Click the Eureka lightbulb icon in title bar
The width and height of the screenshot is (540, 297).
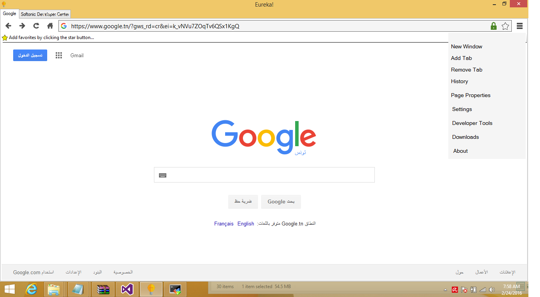click(x=4, y=4)
